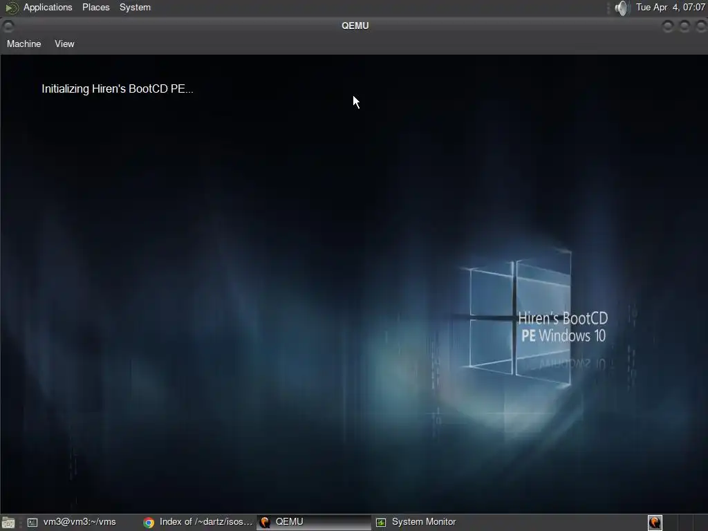Screen dimensions: 708x531
Task: Click the Applications menu logo icon
Action: tap(11, 8)
